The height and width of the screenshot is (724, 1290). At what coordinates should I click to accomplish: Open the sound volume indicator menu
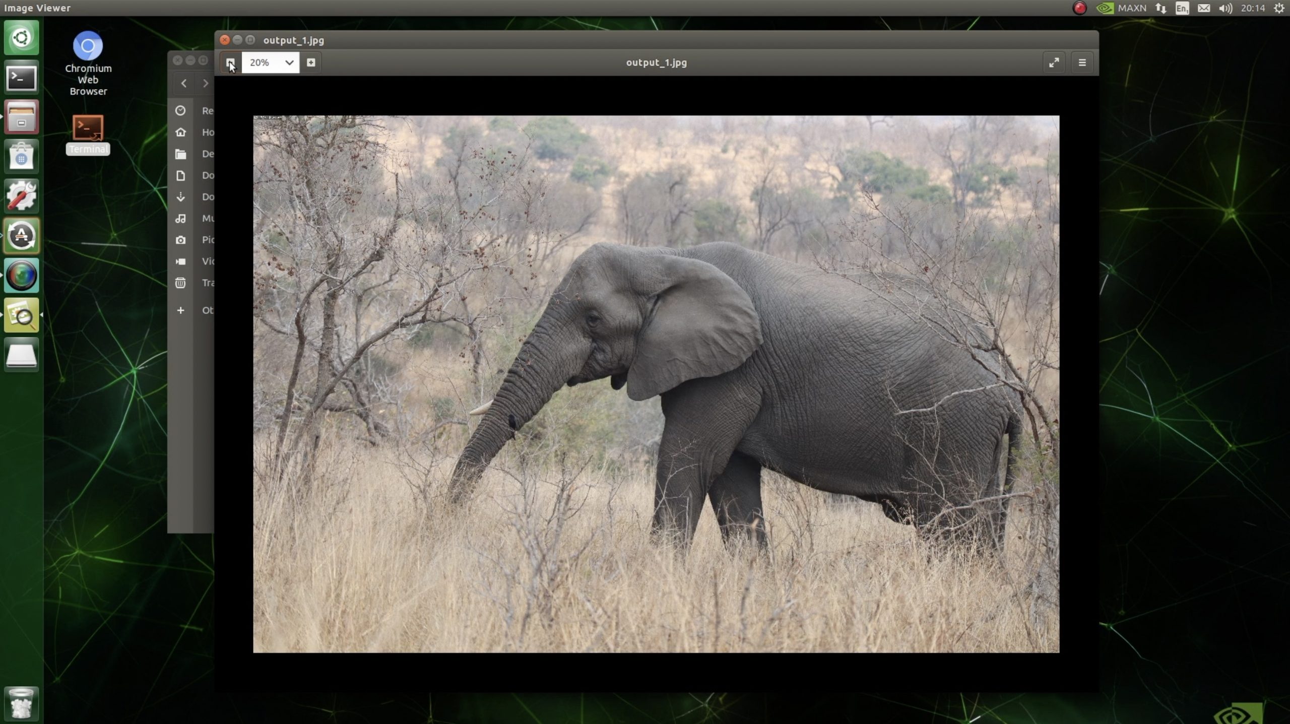coord(1225,8)
